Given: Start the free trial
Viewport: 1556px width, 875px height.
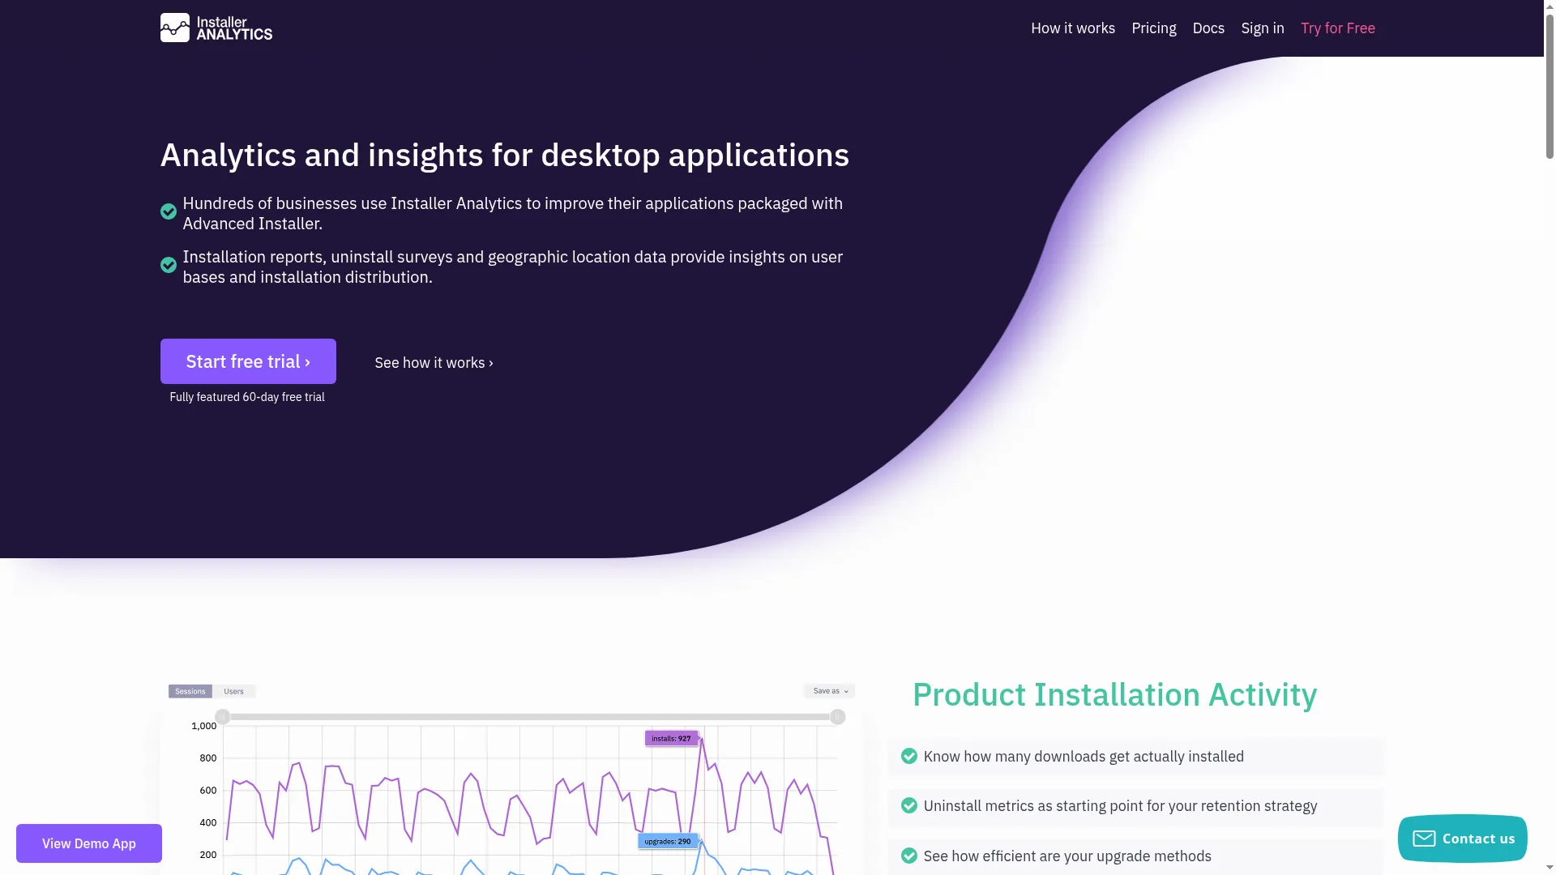Looking at the screenshot, I should (x=248, y=361).
